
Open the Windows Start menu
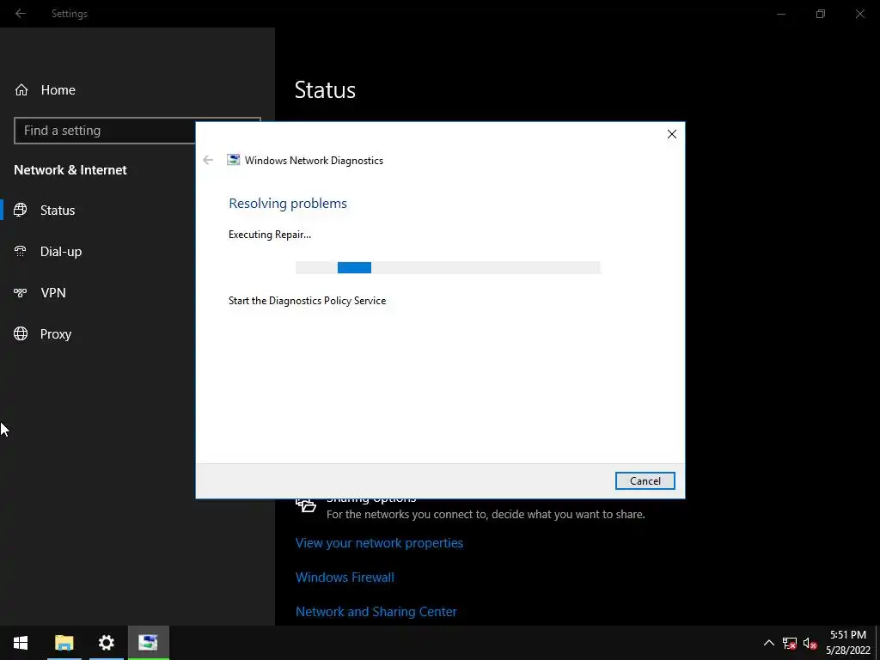[x=21, y=643]
